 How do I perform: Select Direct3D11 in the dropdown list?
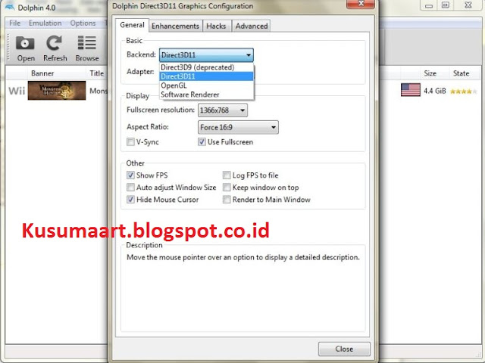[206, 76]
